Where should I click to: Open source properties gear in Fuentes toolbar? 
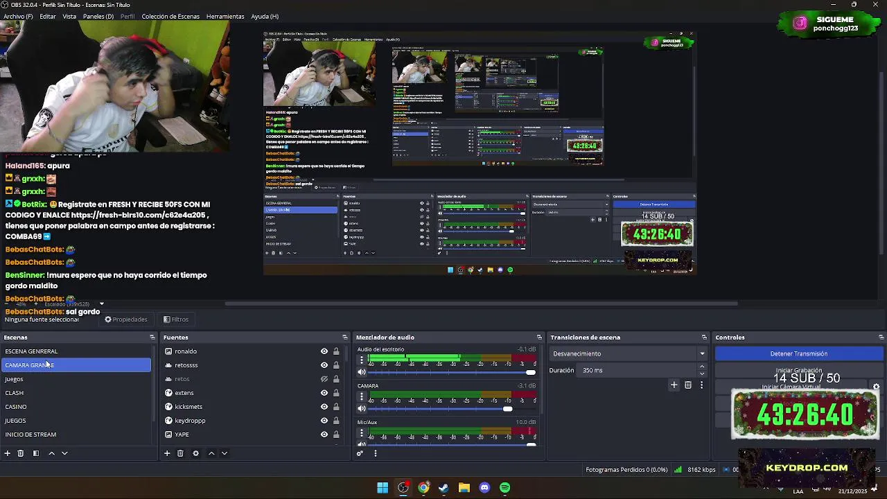195,453
